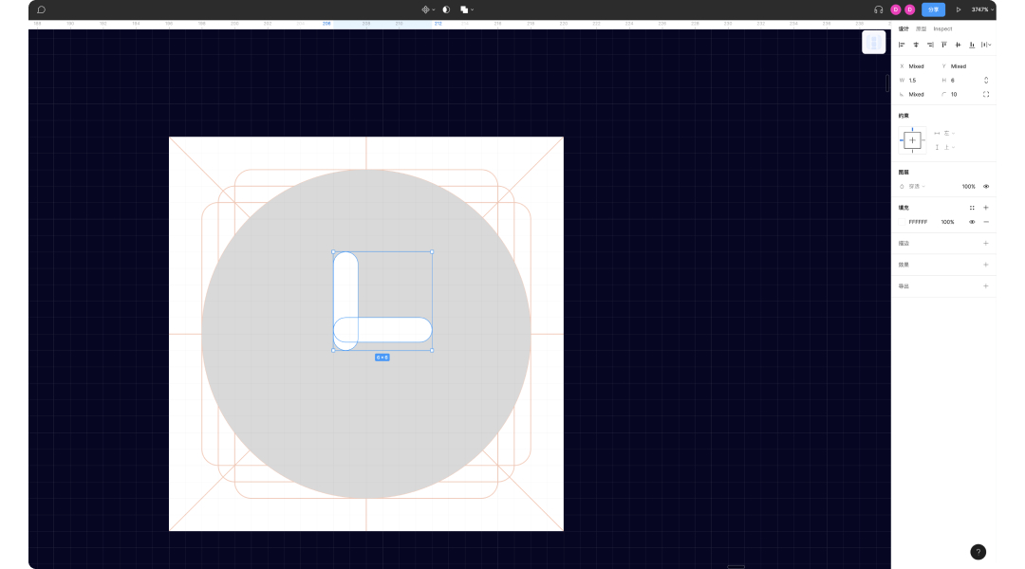Open the vertical constraint 上 dropdown
The image size is (1025, 569).
click(x=944, y=148)
